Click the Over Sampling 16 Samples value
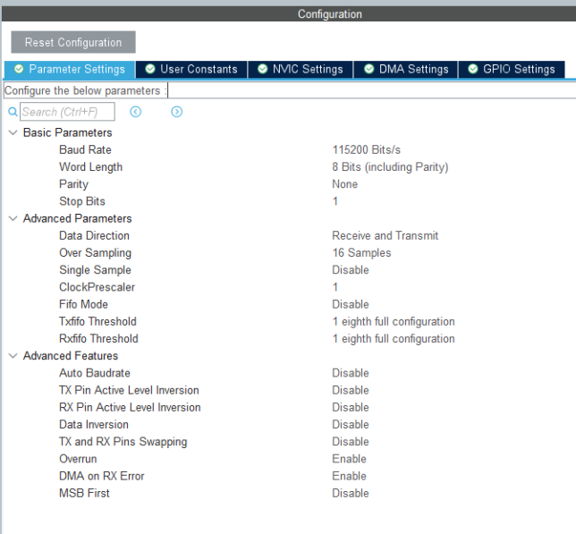 point(361,253)
